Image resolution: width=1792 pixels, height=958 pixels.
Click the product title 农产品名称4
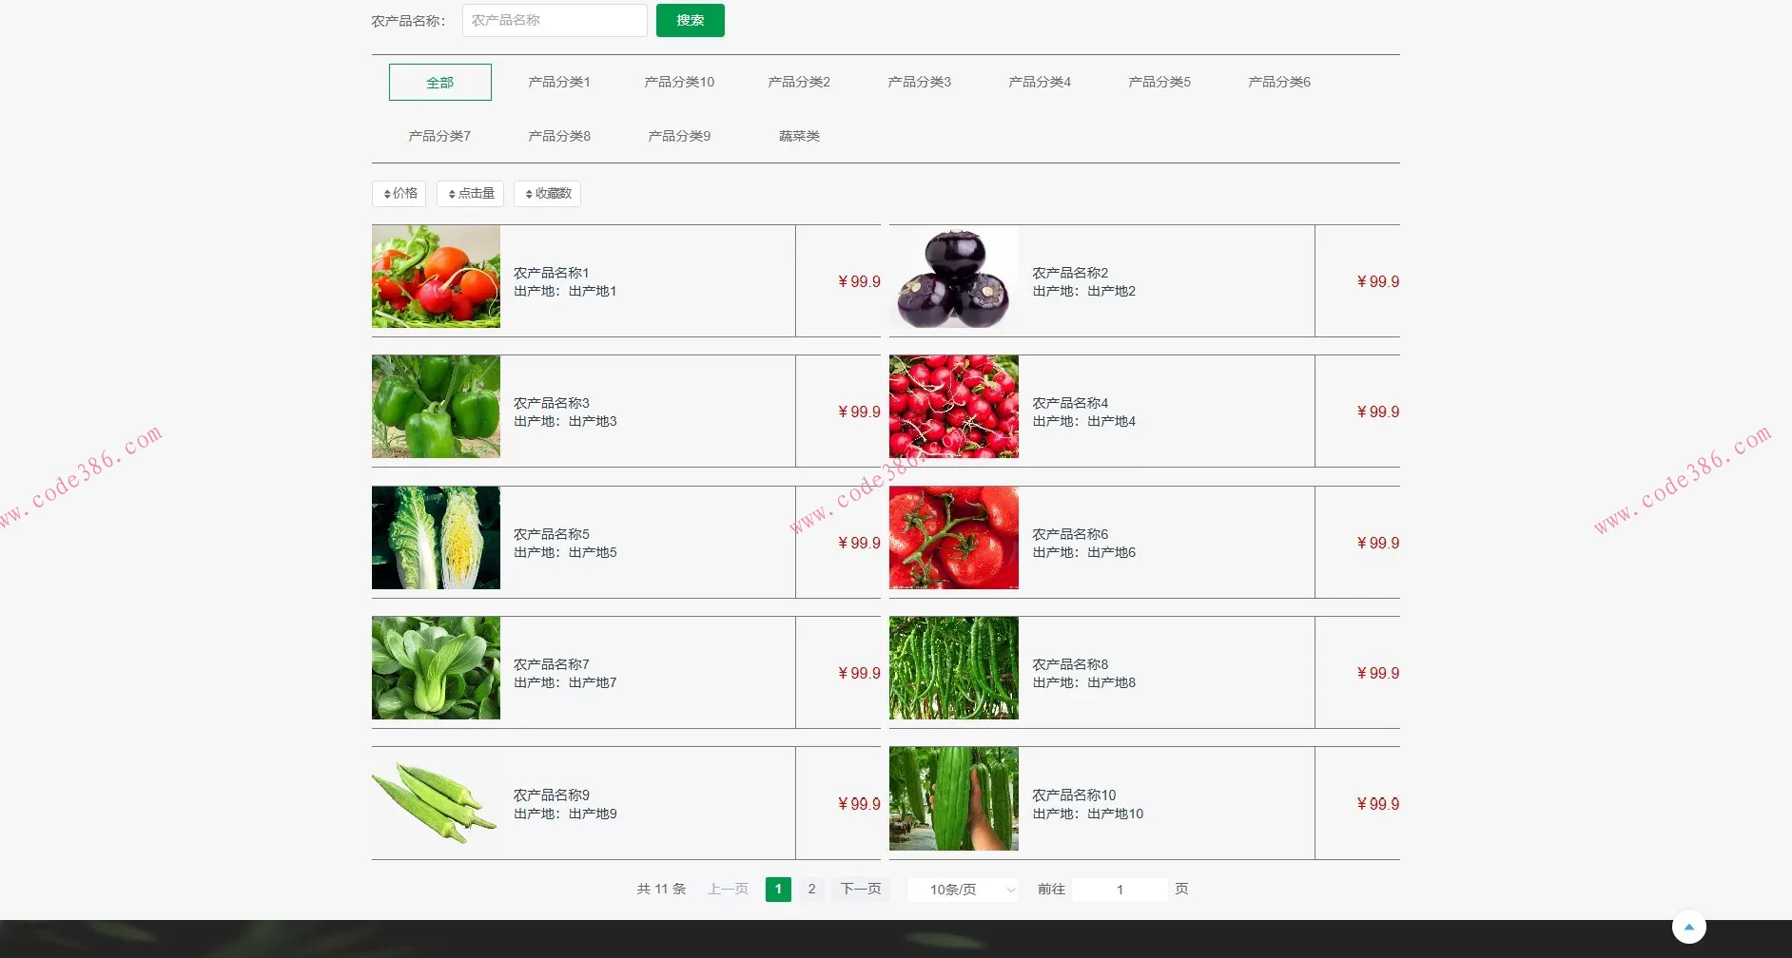[1070, 403]
